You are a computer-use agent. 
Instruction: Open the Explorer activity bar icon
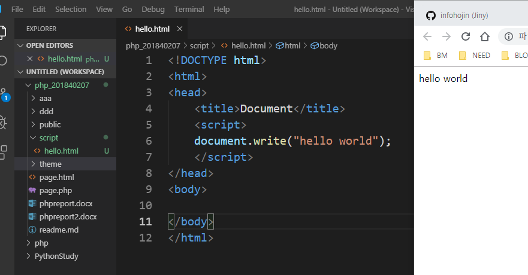click(2, 32)
